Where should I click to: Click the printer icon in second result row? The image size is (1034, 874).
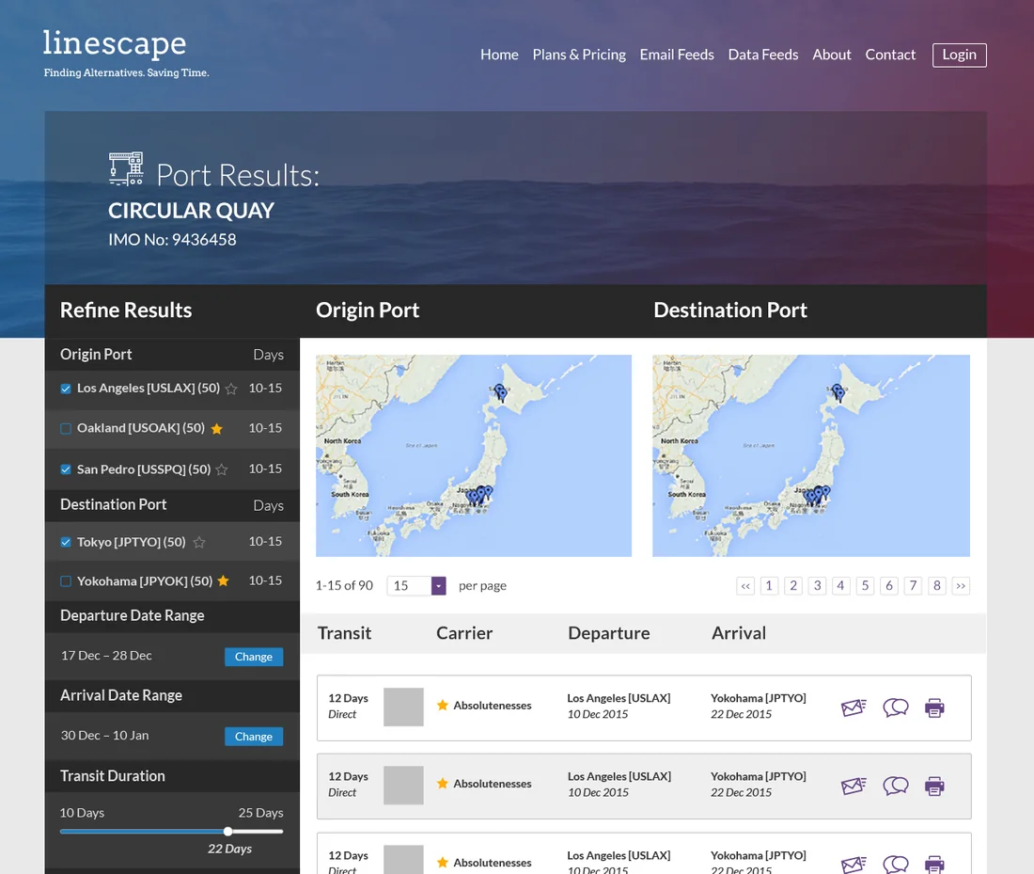tap(934, 786)
